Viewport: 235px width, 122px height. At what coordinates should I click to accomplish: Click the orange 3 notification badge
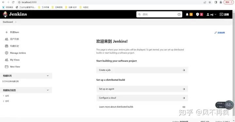coord(191,14)
